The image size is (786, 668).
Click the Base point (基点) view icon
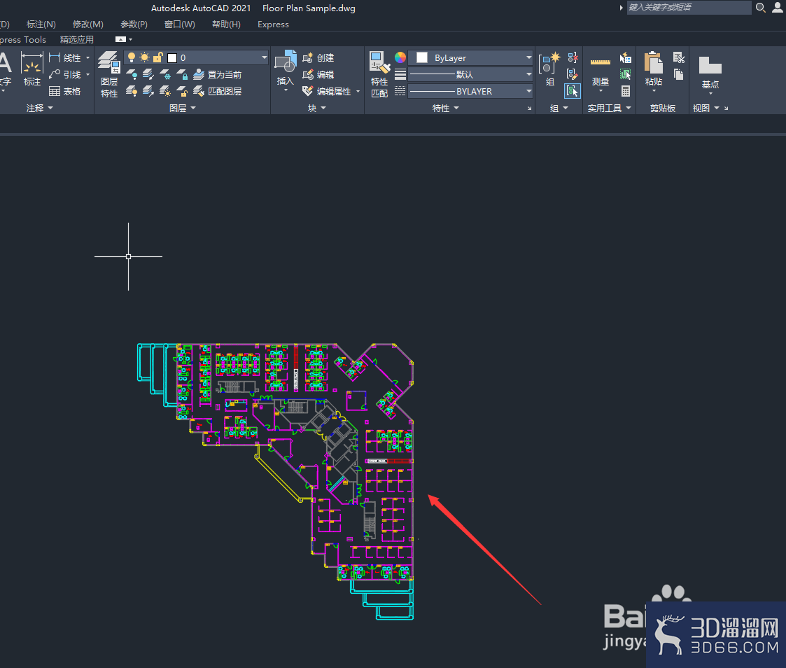pyautogui.click(x=710, y=65)
